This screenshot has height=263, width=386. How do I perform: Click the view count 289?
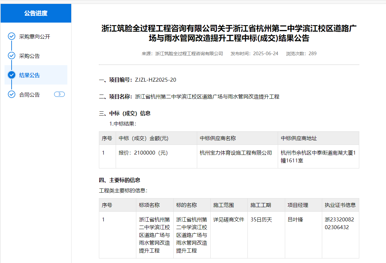point(312,54)
